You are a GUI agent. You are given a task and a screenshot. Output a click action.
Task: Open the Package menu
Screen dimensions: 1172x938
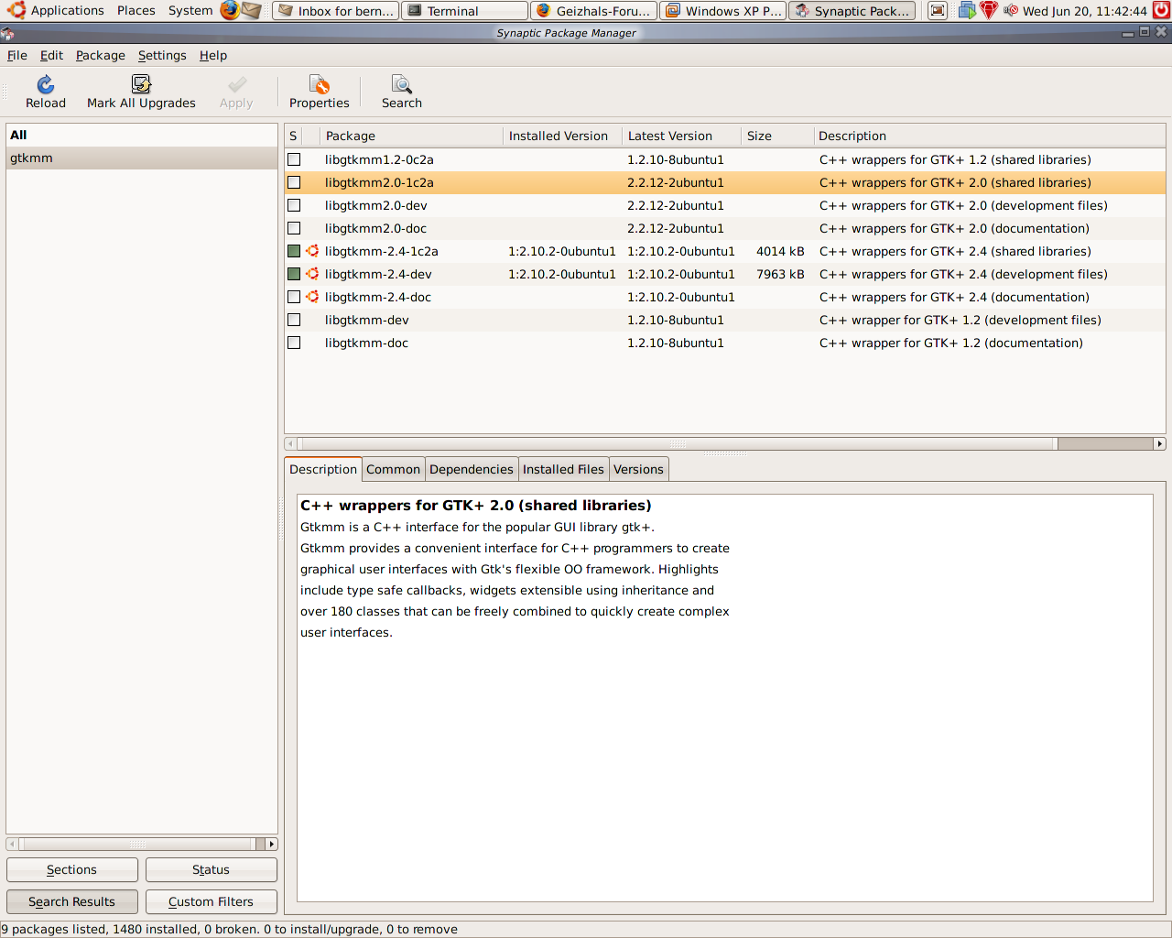pos(101,55)
